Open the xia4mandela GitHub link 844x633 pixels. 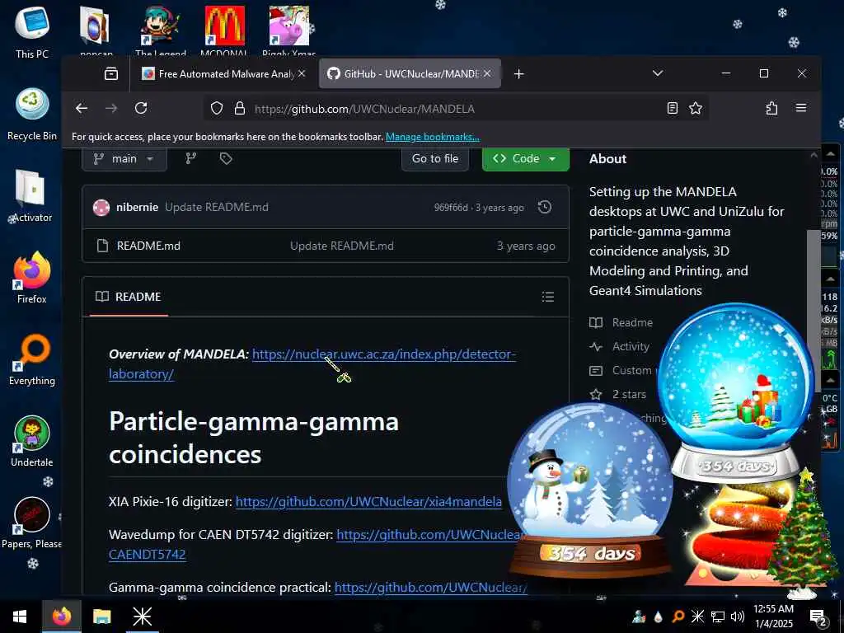tap(368, 502)
